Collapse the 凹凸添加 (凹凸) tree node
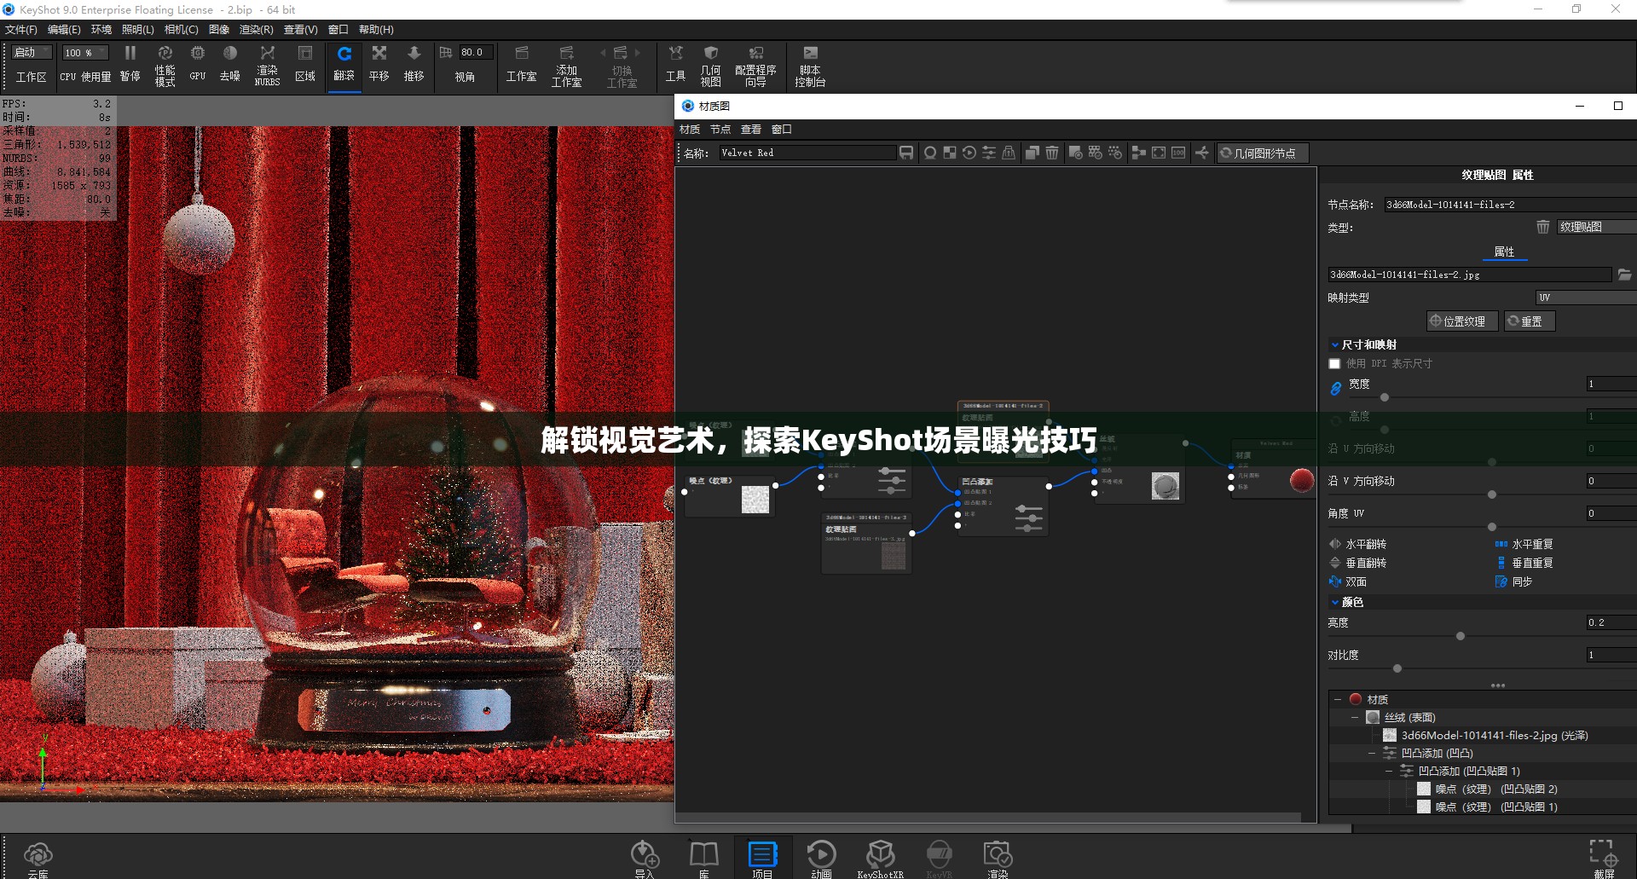 pyautogui.click(x=1372, y=754)
